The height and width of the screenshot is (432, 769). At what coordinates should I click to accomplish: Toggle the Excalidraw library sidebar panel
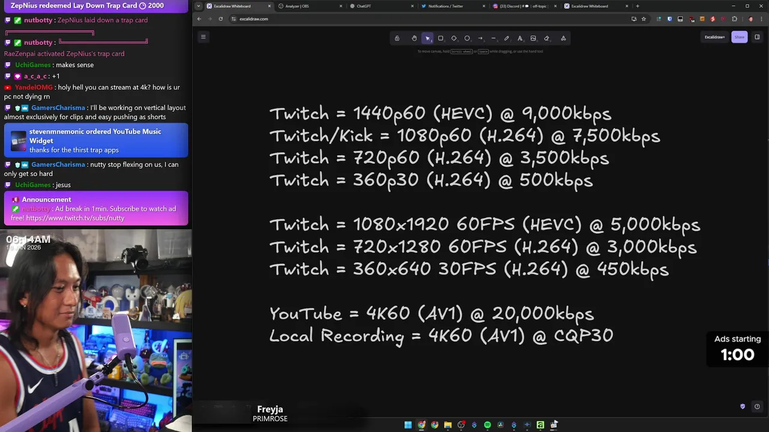[757, 37]
